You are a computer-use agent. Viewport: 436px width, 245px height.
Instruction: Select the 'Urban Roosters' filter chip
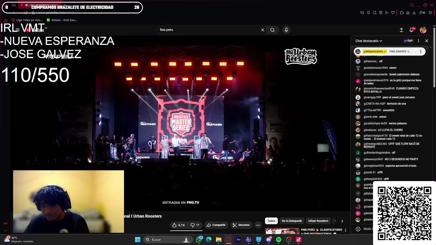pos(318,221)
